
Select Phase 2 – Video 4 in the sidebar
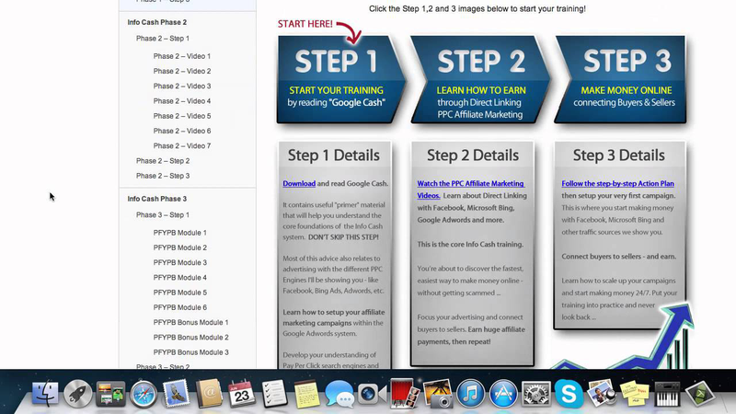(181, 101)
